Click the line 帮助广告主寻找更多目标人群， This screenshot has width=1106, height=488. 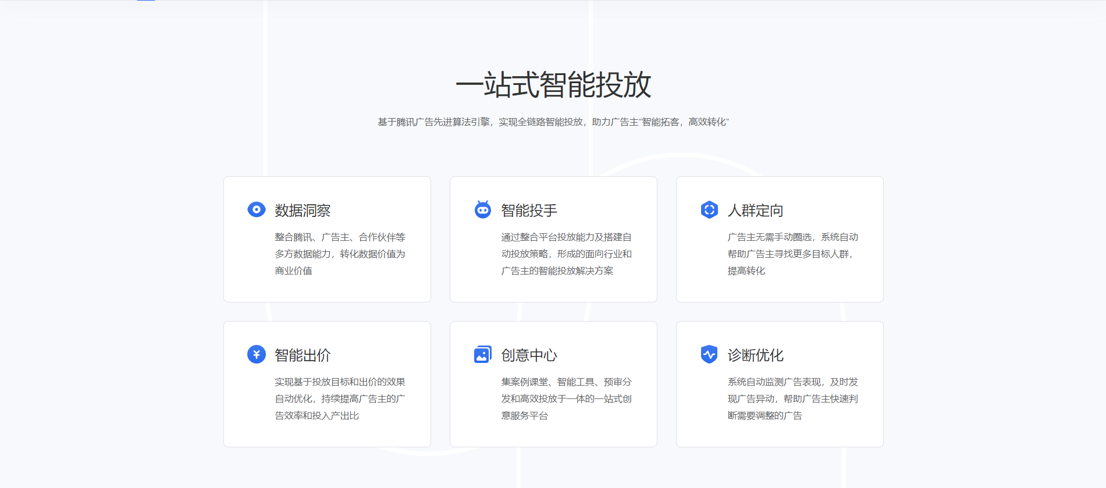[790, 254]
